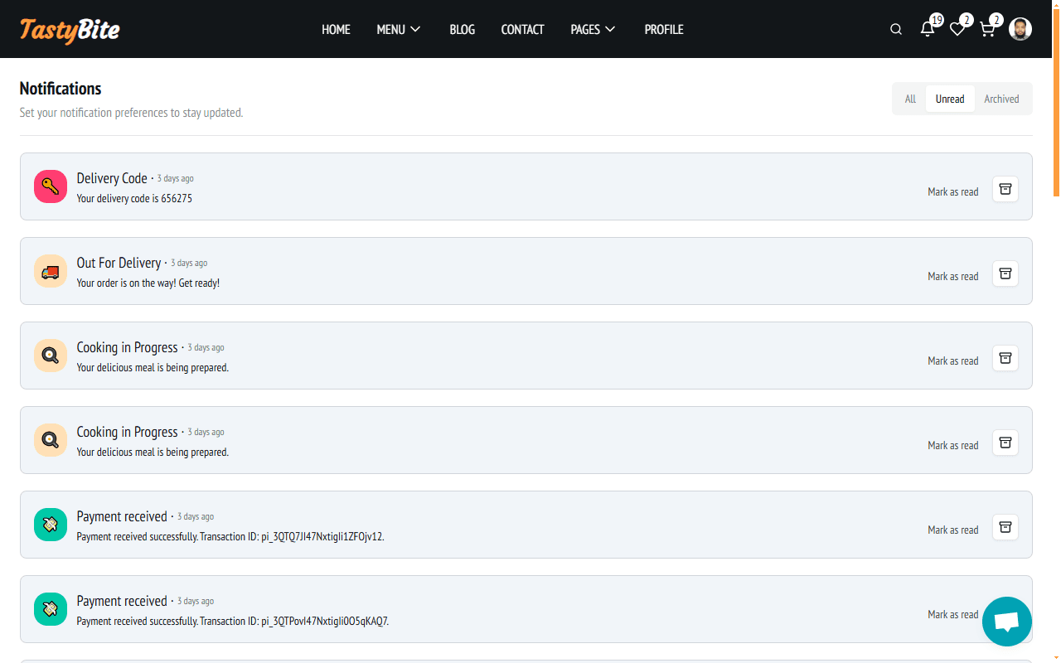Open the live chat bubble
The height and width of the screenshot is (663, 1061).
[1006, 622]
